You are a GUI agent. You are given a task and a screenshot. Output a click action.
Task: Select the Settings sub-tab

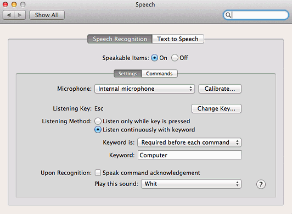pyautogui.click(x=128, y=74)
